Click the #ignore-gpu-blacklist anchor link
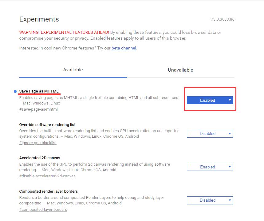Screen dimensions: 264x221 tap(38, 143)
